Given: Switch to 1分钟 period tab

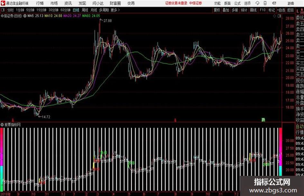Looking at the screenshot, I should pyautogui.click(x=20, y=10).
